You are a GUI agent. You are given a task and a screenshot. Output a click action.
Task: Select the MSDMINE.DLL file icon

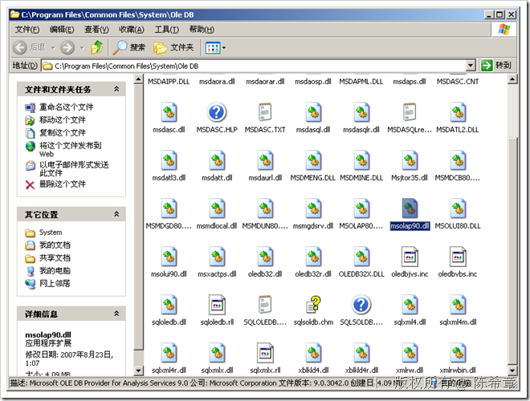[361, 160]
